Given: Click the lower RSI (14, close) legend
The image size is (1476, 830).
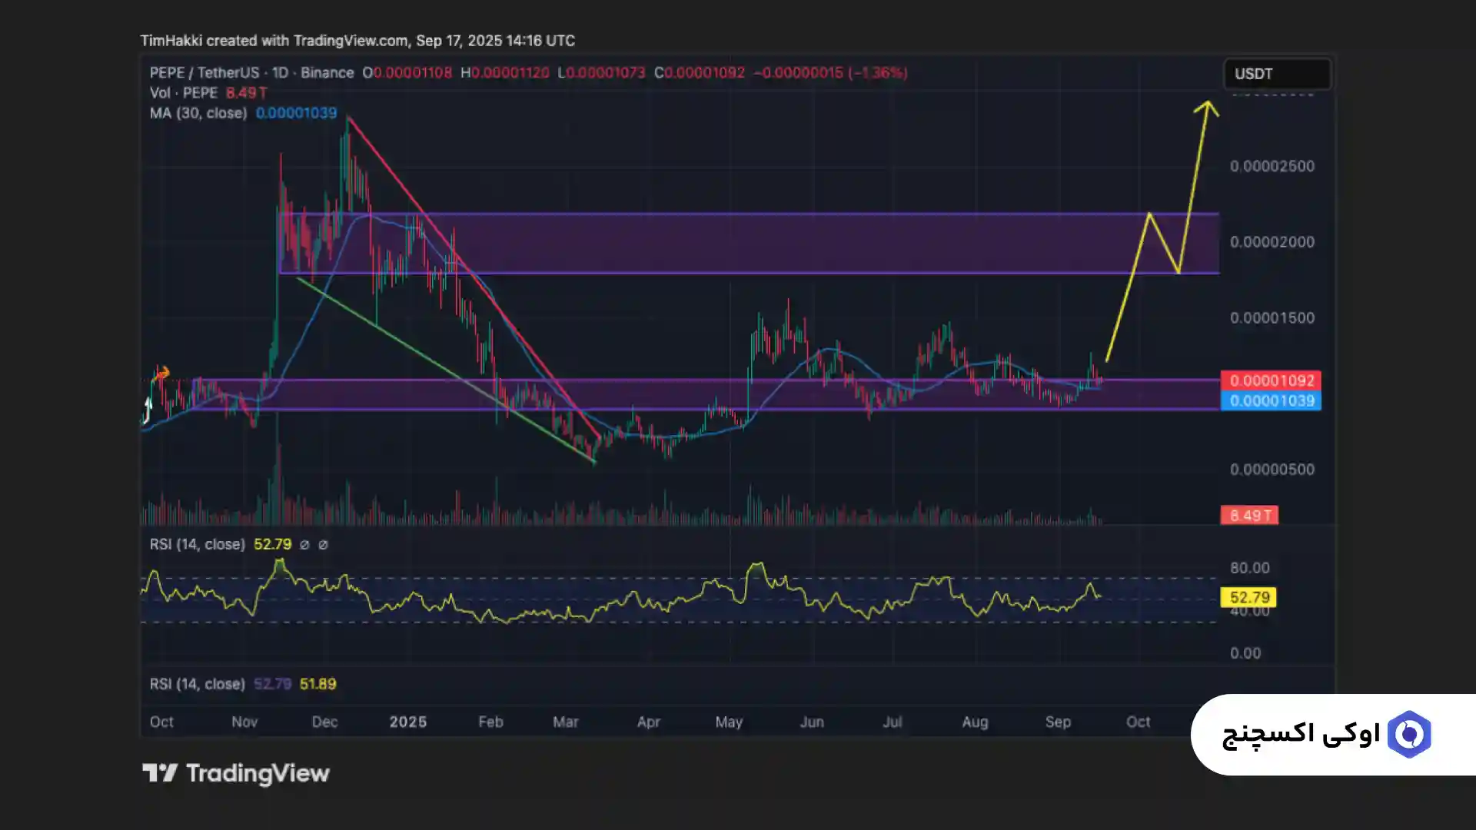Looking at the screenshot, I should tap(197, 684).
